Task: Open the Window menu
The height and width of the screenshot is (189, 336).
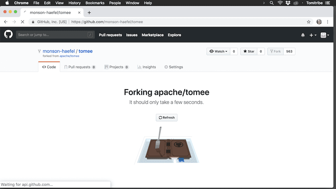Action: [x=132, y=3]
